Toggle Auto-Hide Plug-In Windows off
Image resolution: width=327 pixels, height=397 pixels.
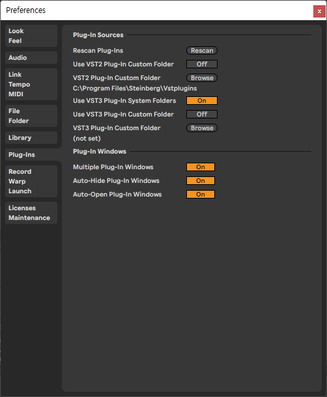click(x=201, y=181)
